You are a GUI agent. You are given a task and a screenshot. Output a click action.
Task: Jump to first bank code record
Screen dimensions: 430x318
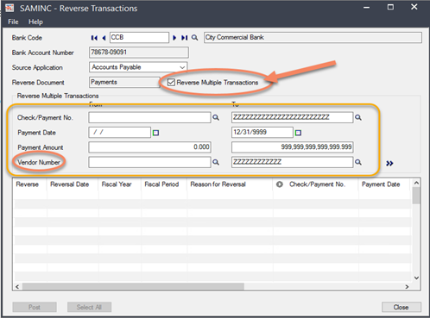(x=94, y=38)
